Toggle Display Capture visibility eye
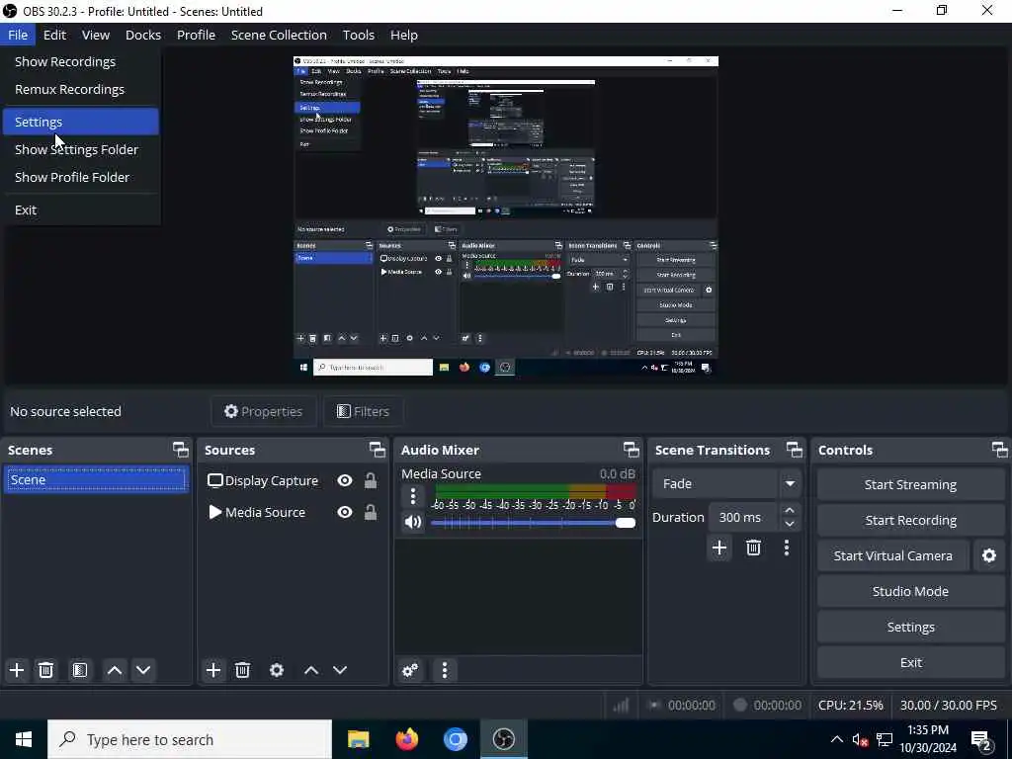Screen dimensions: 1012x759 345,481
